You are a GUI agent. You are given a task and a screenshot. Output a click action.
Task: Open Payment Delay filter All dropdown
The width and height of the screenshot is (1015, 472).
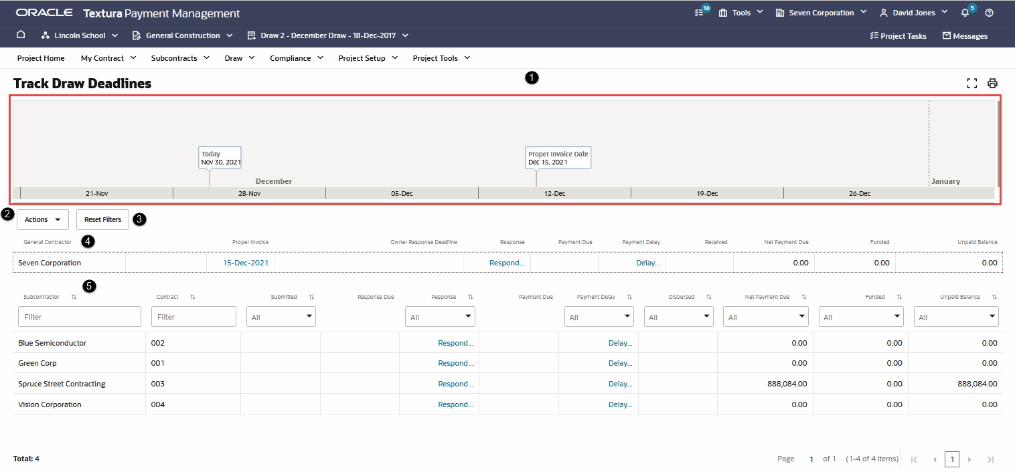[599, 317]
